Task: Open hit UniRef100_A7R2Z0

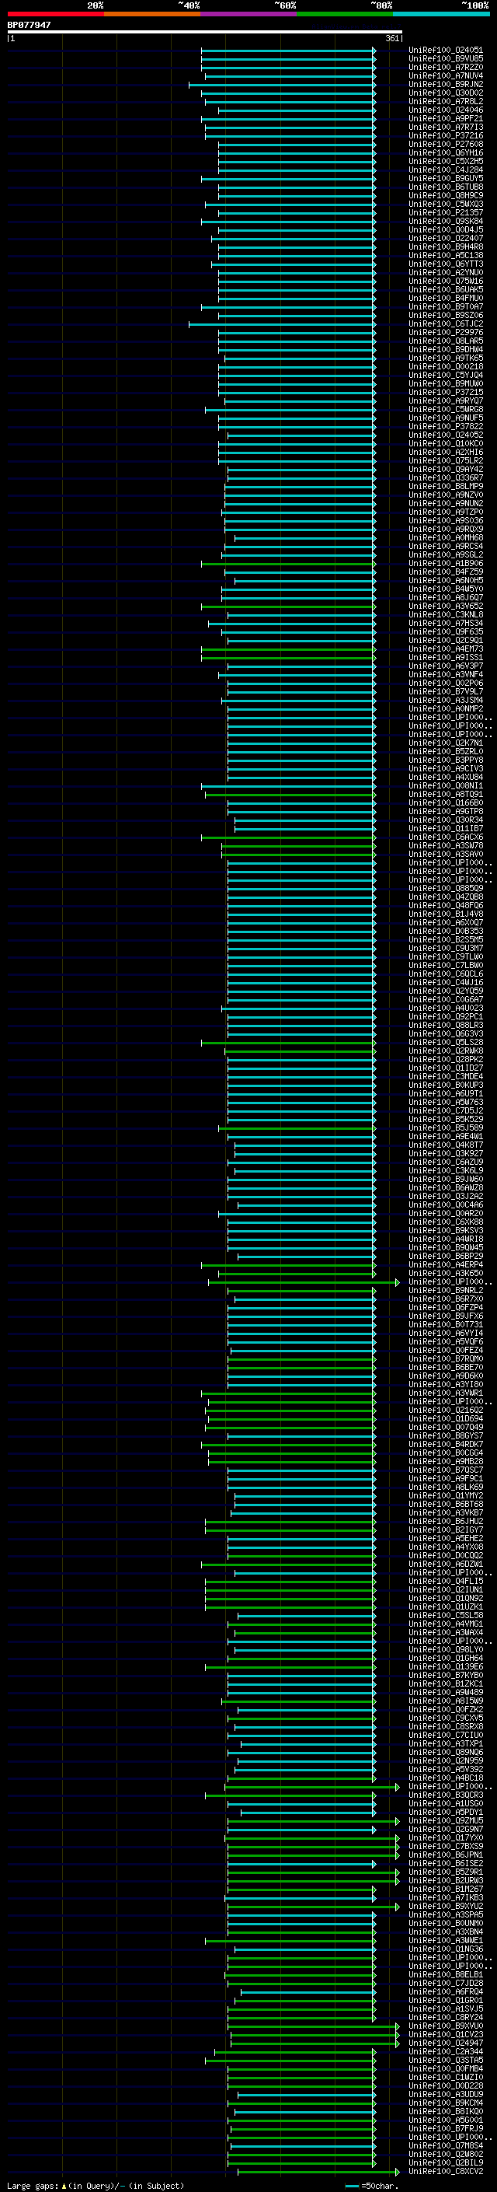Action: pos(446,67)
